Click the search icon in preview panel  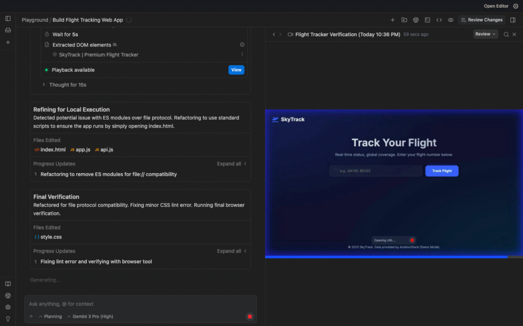point(506,34)
